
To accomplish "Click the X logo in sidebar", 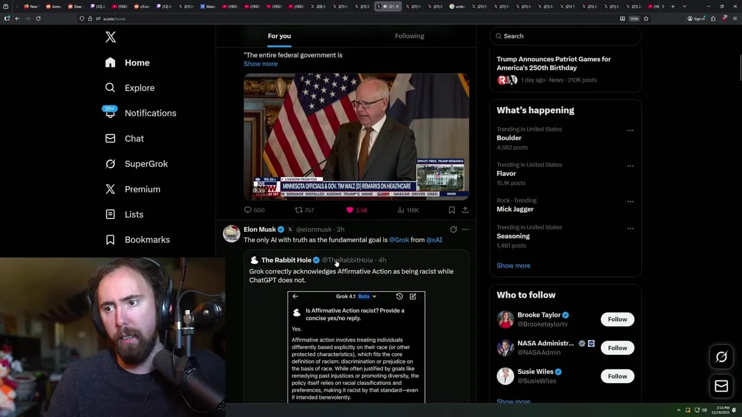I will coord(111,38).
